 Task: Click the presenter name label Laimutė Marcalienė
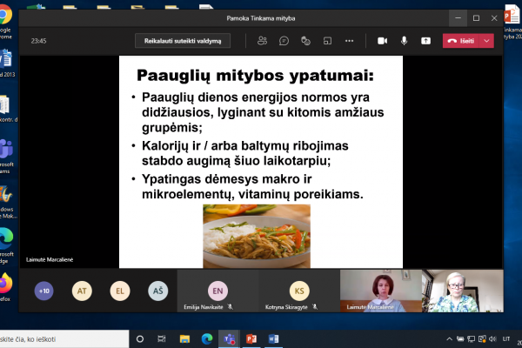[50, 260]
